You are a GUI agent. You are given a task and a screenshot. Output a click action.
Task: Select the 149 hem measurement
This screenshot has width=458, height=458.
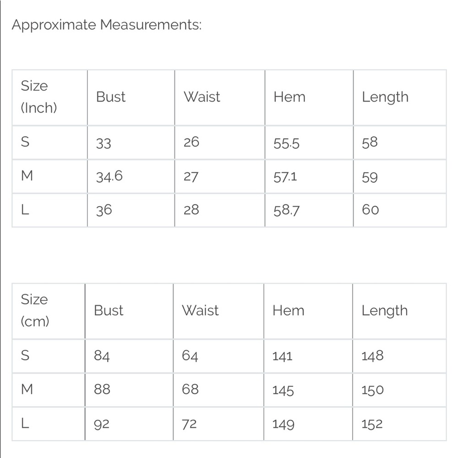[283, 425]
